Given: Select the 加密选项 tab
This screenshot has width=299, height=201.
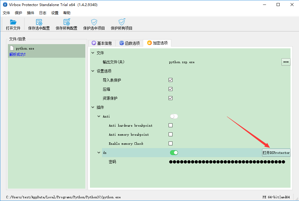Looking at the screenshot, I should click(157, 43).
